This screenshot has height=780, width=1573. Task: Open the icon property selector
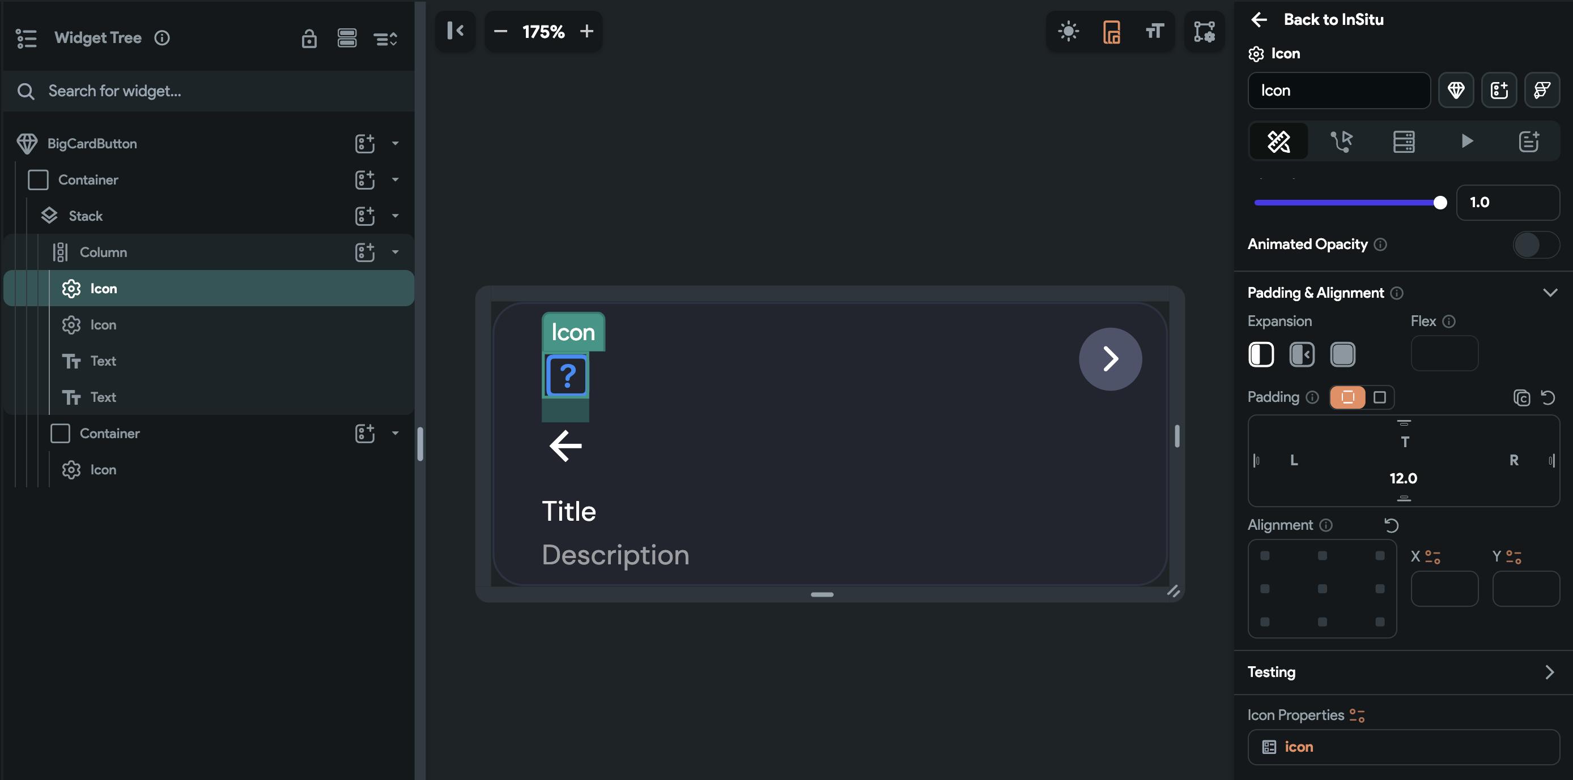tap(1403, 747)
